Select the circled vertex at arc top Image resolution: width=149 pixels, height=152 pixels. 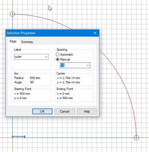(x=13, y=14)
